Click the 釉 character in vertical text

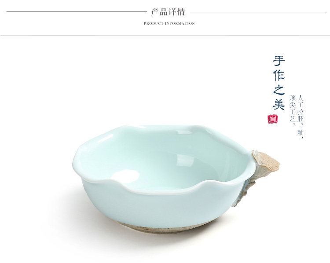point(301,133)
